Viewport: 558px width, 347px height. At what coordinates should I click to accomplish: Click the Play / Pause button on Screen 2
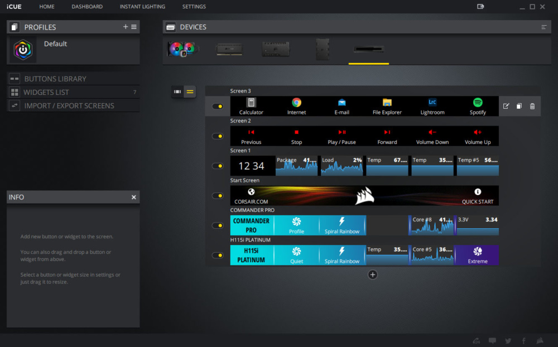341,136
